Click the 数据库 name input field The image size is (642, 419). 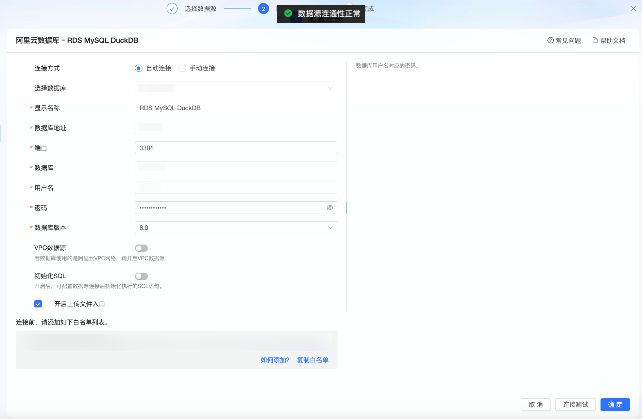point(236,168)
